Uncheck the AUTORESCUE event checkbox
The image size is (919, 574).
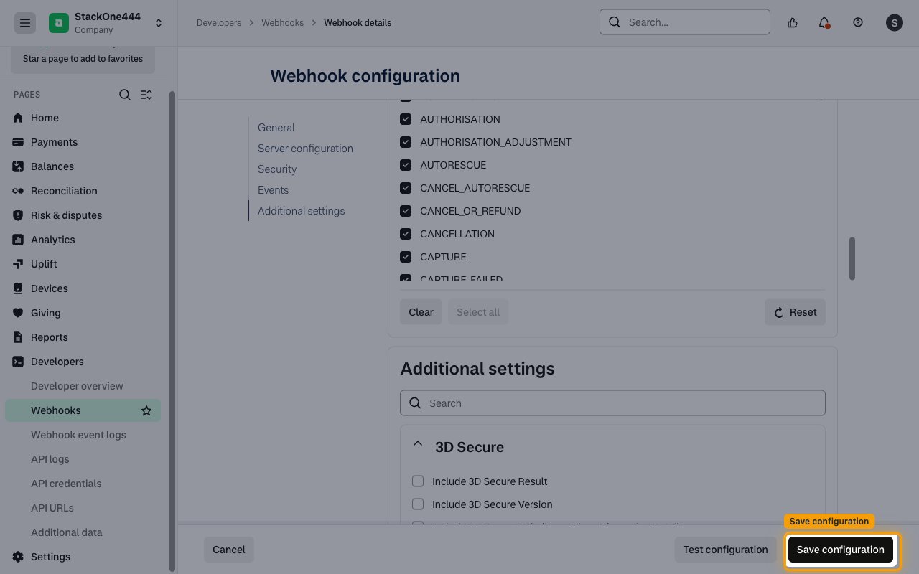[406, 165]
